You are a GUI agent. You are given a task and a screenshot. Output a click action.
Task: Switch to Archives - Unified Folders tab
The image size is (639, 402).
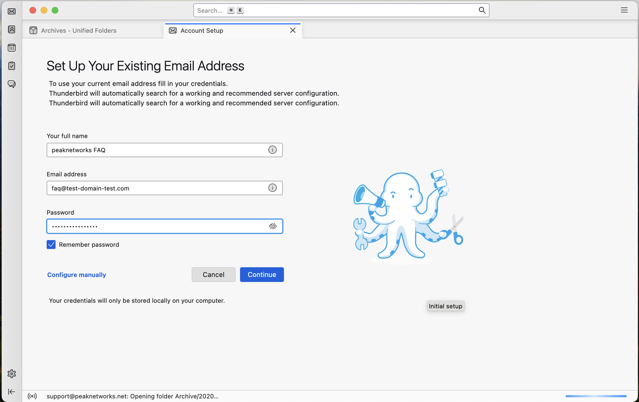coord(79,31)
